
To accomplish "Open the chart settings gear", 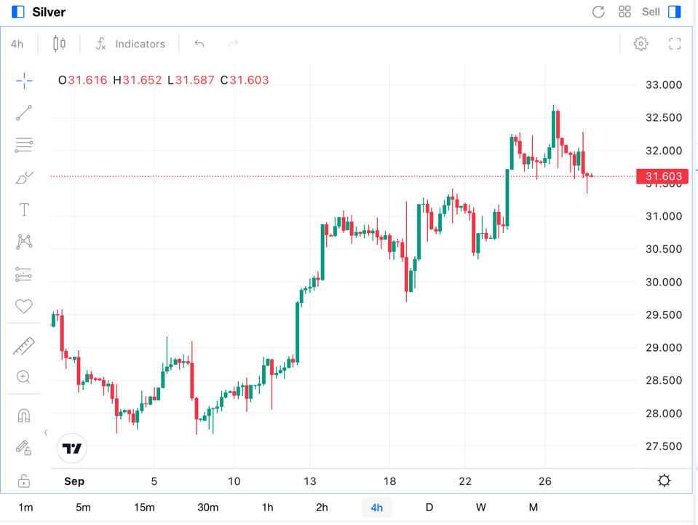I will click(x=641, y=44).
